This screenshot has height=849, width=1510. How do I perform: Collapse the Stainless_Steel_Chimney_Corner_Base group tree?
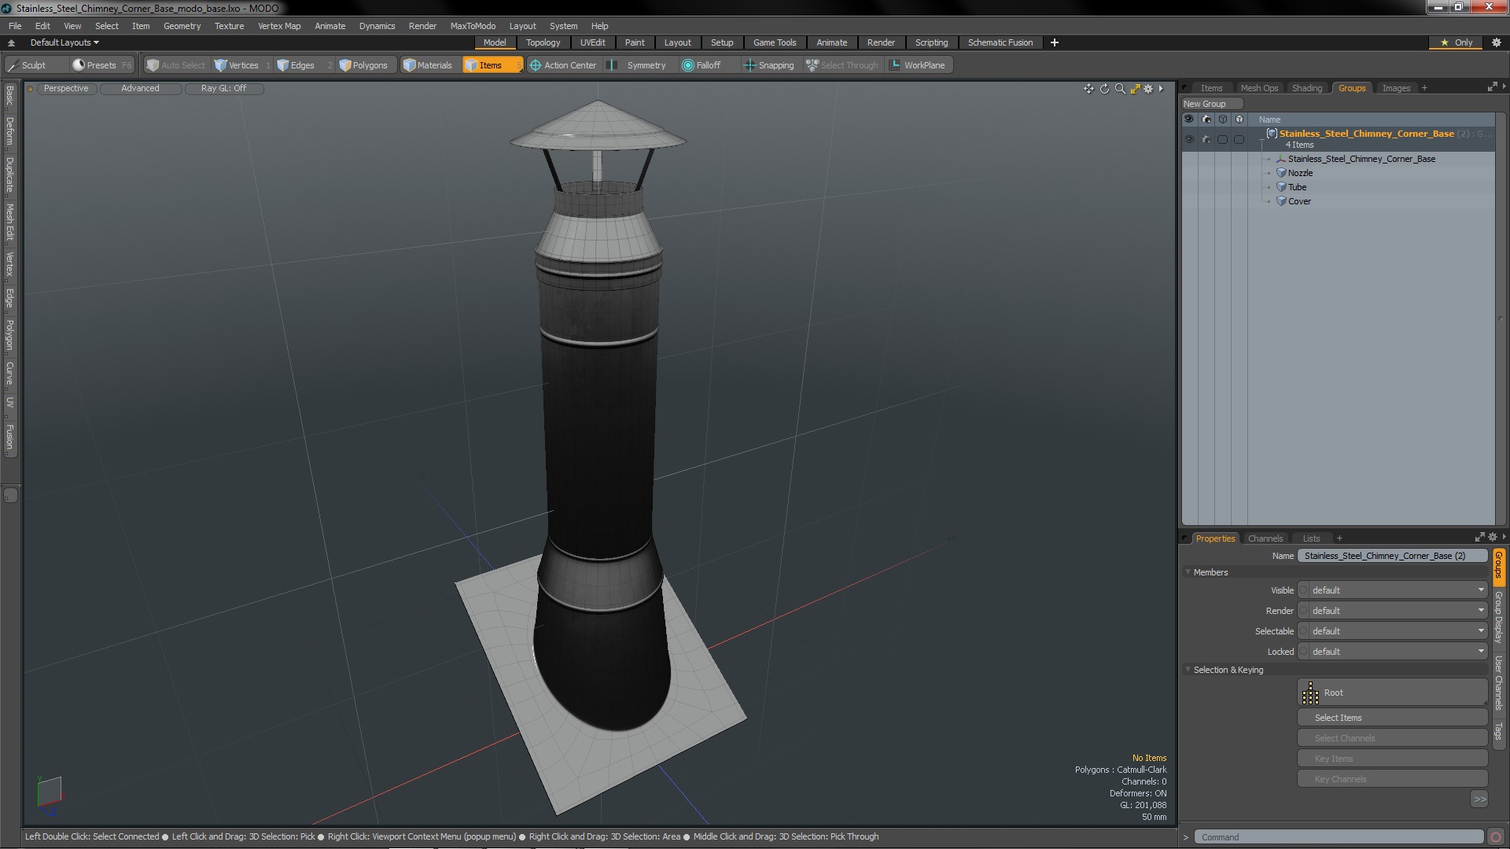pyautogui.click(x=1262, y=139)
